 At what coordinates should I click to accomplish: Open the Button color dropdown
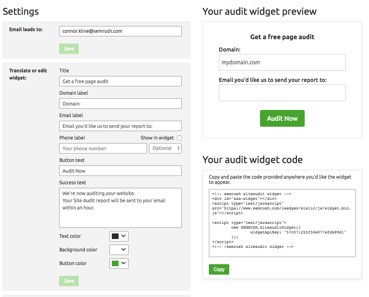click(119, 263)
